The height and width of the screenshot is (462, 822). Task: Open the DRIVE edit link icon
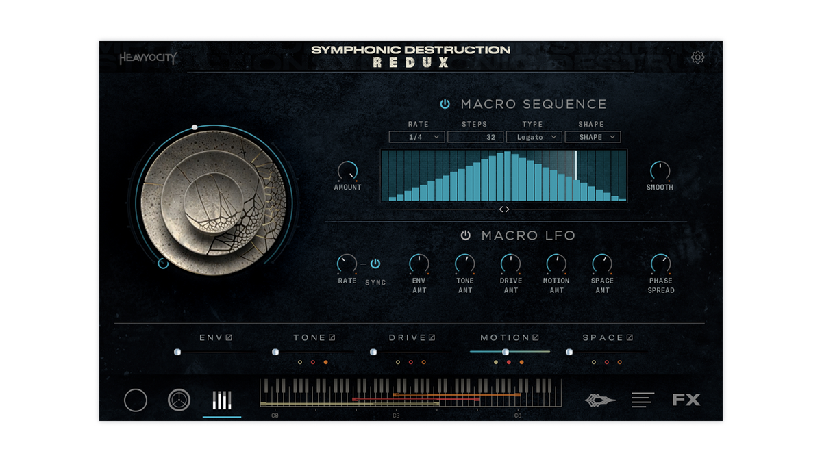point(432,337)
